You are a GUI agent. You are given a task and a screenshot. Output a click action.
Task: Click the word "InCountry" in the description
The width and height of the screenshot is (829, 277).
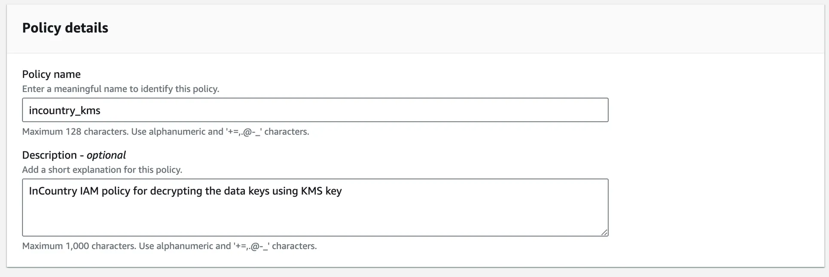point(53,191)
